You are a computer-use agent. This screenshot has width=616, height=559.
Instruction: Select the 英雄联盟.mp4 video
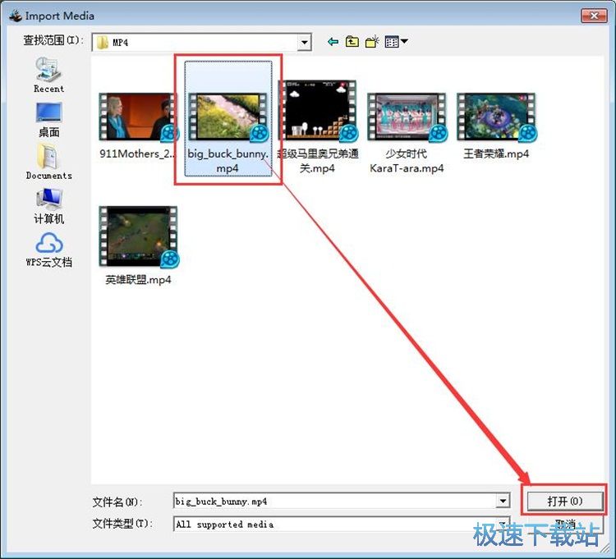pyautogui.click(x=138, y=245)
